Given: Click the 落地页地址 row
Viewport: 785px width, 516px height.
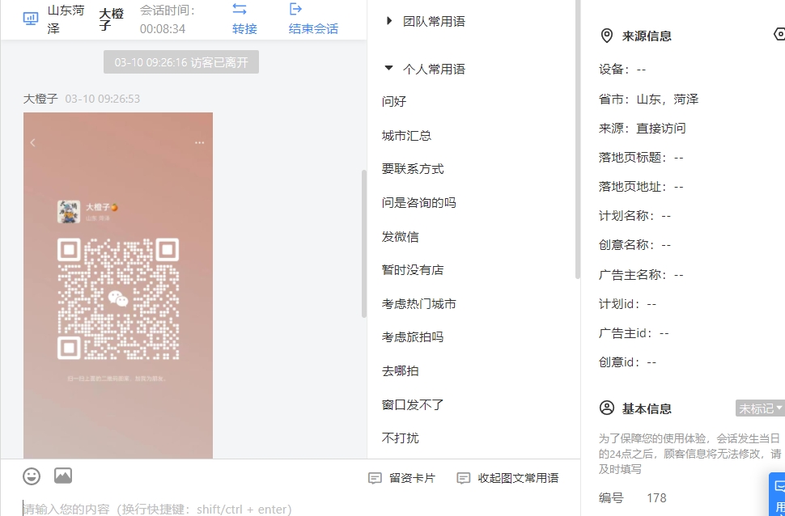Looking at the screenshot, I should point(641,187).
